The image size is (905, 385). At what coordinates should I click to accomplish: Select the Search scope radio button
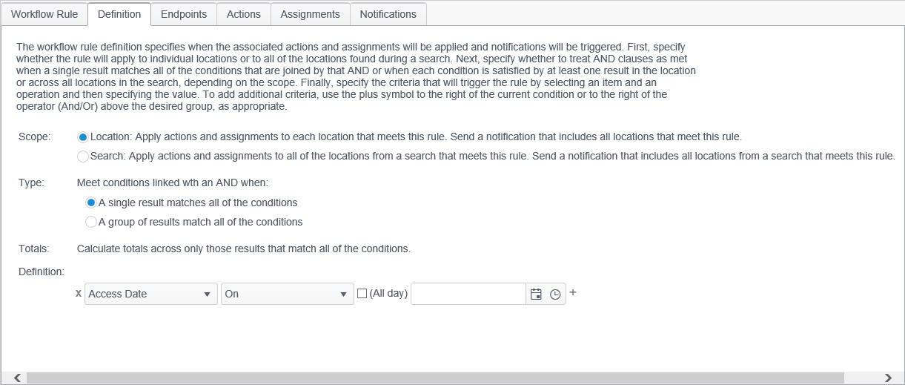[83, 157]
